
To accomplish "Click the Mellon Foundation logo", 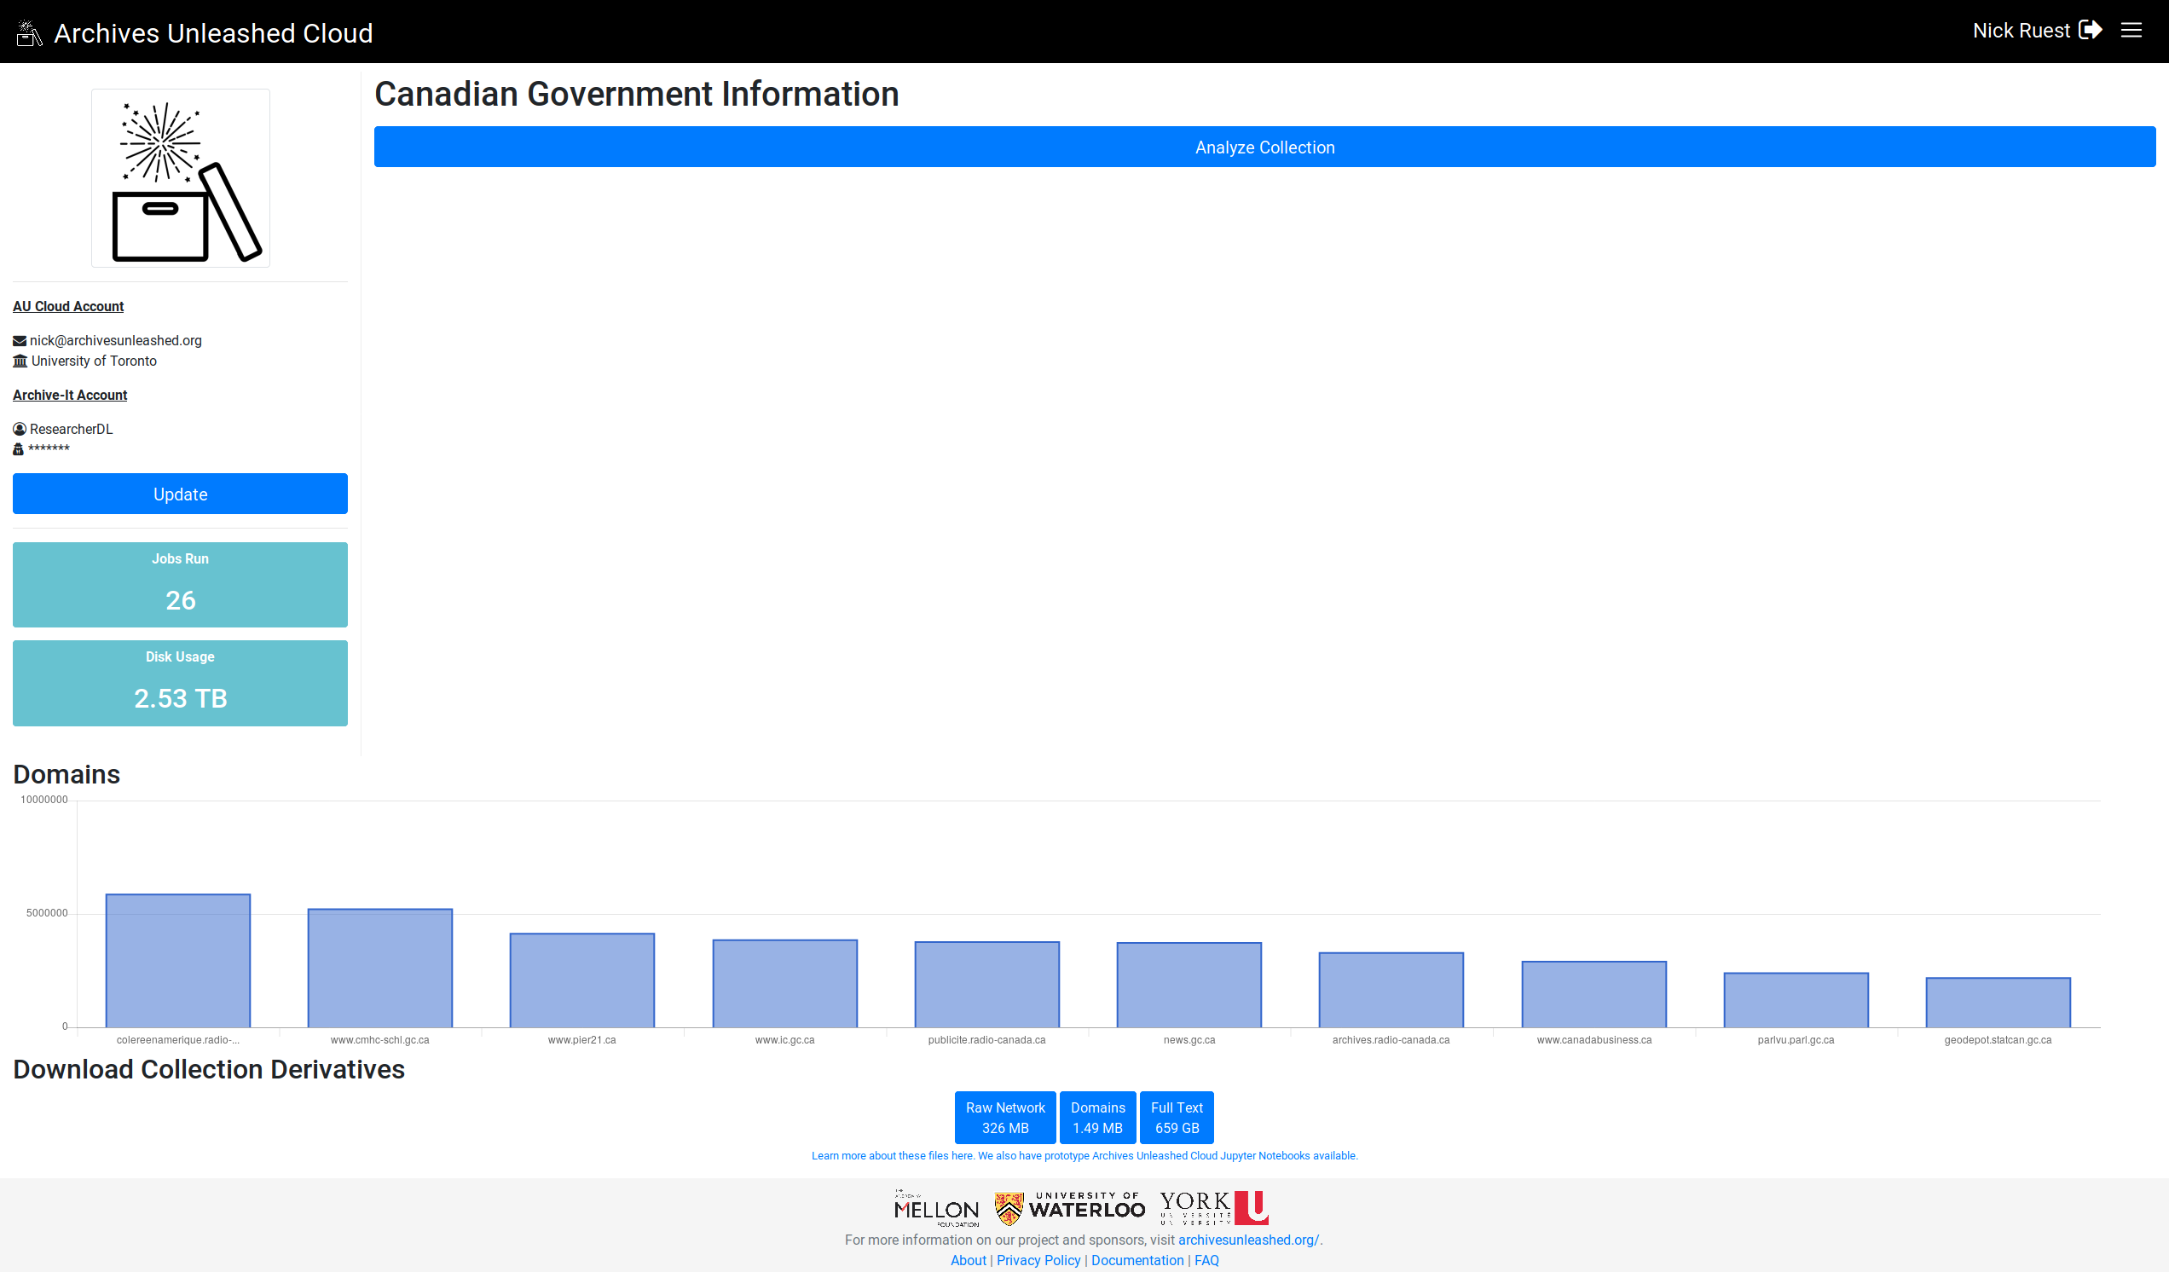I will coord(936,1208).
